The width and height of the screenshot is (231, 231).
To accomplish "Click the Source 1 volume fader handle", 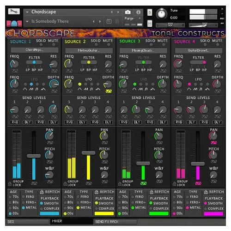I will (x=34, y=156).
